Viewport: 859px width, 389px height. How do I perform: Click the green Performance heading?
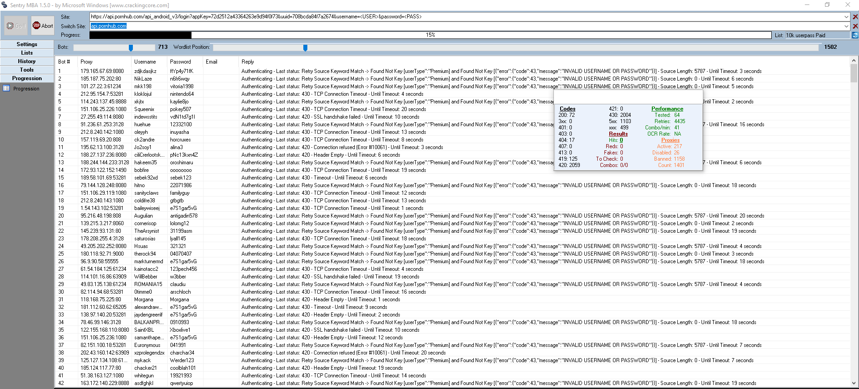click(667, 109)
